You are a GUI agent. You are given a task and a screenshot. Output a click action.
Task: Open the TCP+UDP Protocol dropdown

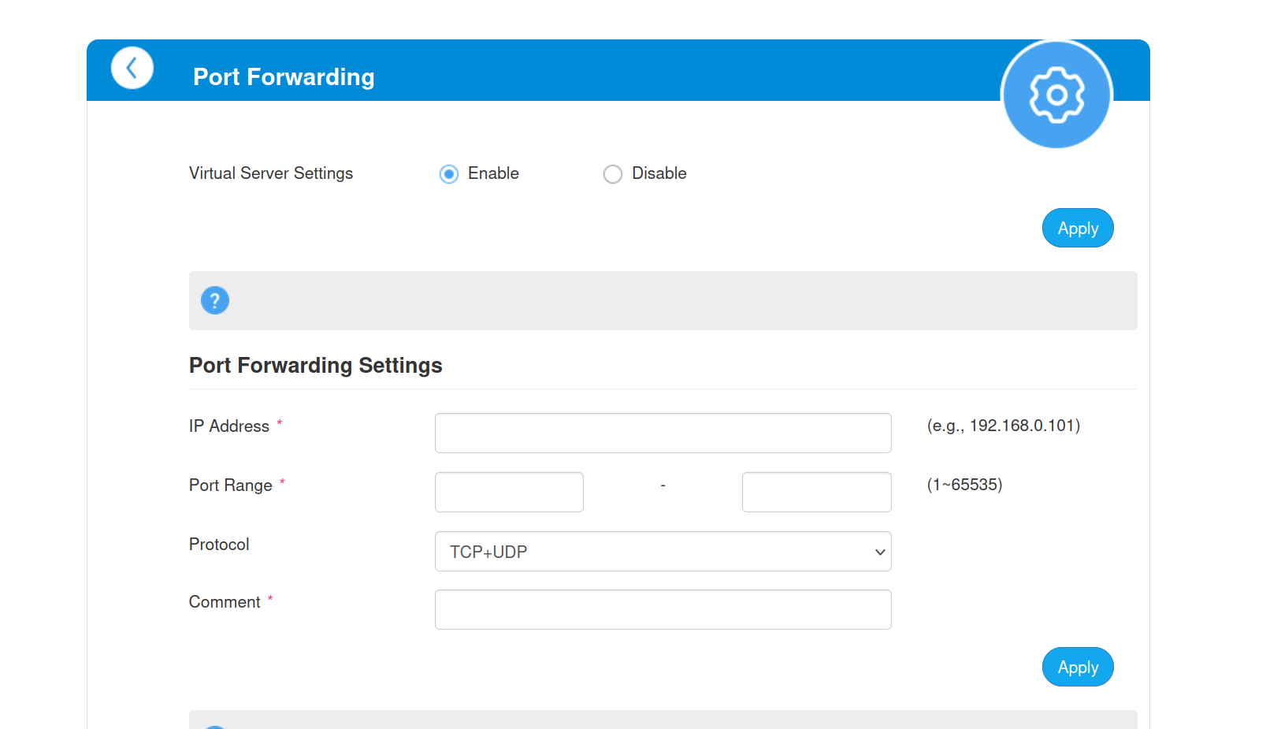[x=663, y=552]
